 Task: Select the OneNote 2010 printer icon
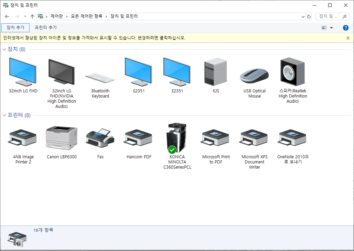pos(293,138)
